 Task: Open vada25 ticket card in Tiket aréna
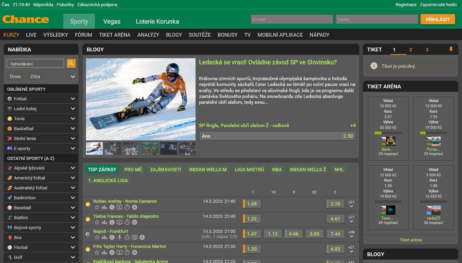coord(434,197)
